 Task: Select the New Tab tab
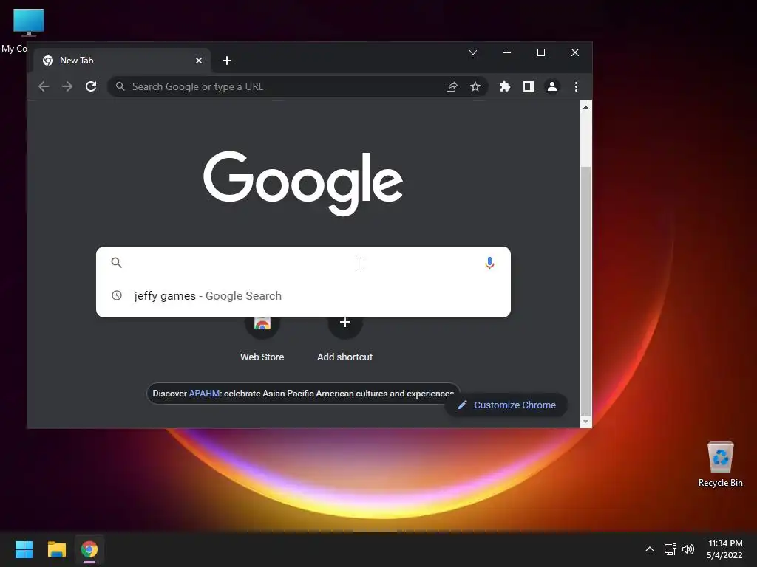123,61
